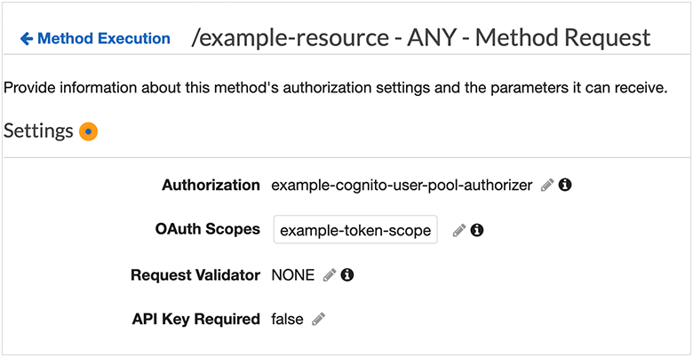Click the Settings section heading
Screen dimensions: 693x357
[38, 131]
